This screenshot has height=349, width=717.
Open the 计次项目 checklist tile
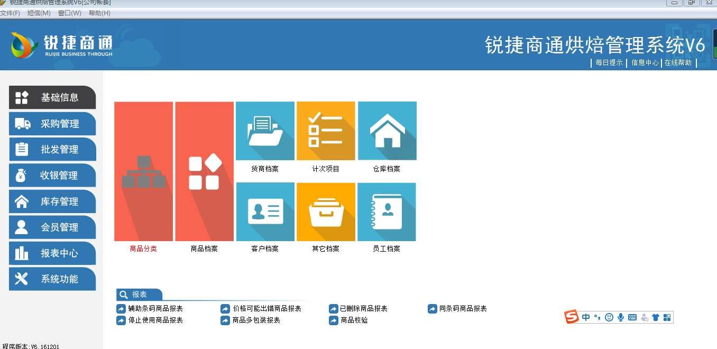click(326, 131)
